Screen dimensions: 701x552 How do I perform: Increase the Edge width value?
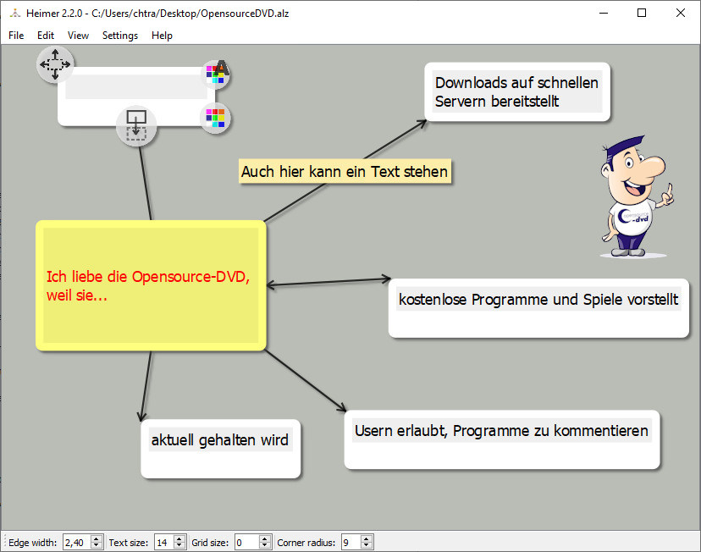click(x=97, y=538)
